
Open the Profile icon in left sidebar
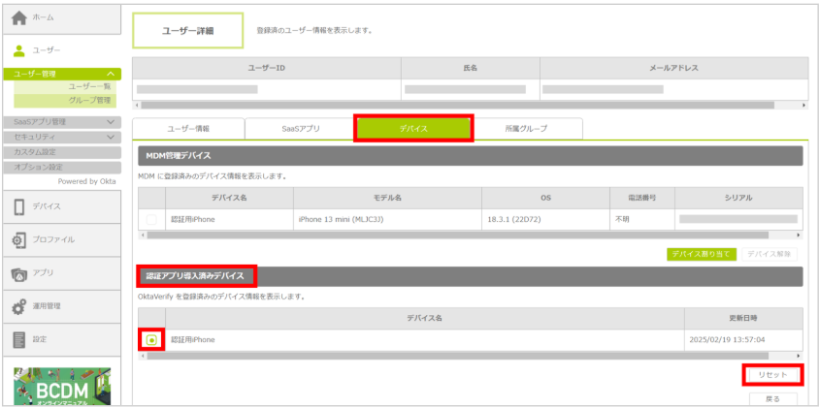19,239
